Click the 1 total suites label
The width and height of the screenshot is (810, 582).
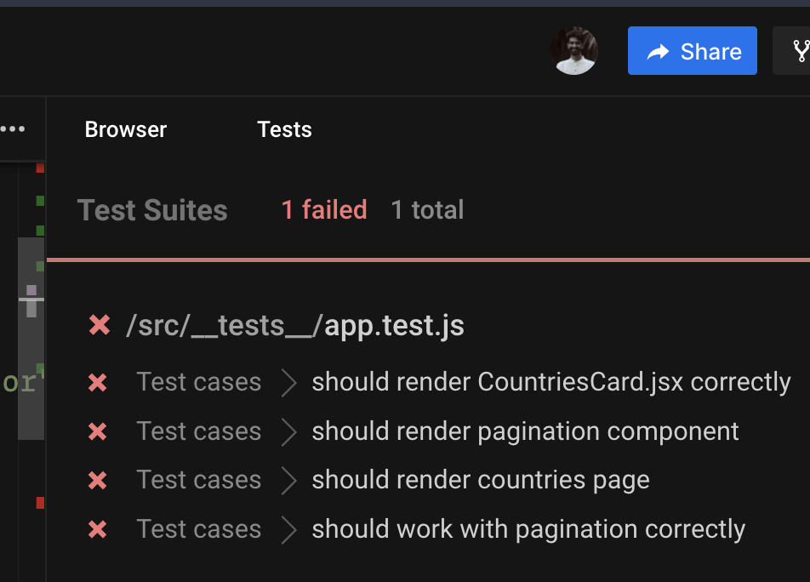[427, 209]
